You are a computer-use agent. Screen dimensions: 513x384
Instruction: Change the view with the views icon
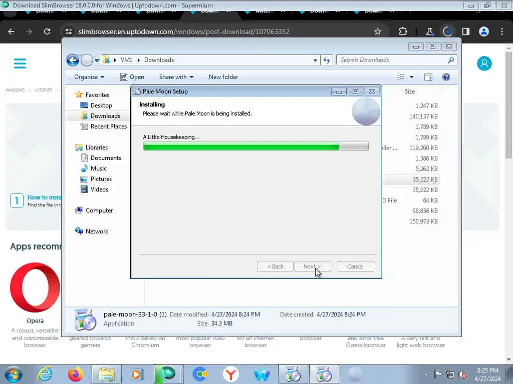point(401,77)
